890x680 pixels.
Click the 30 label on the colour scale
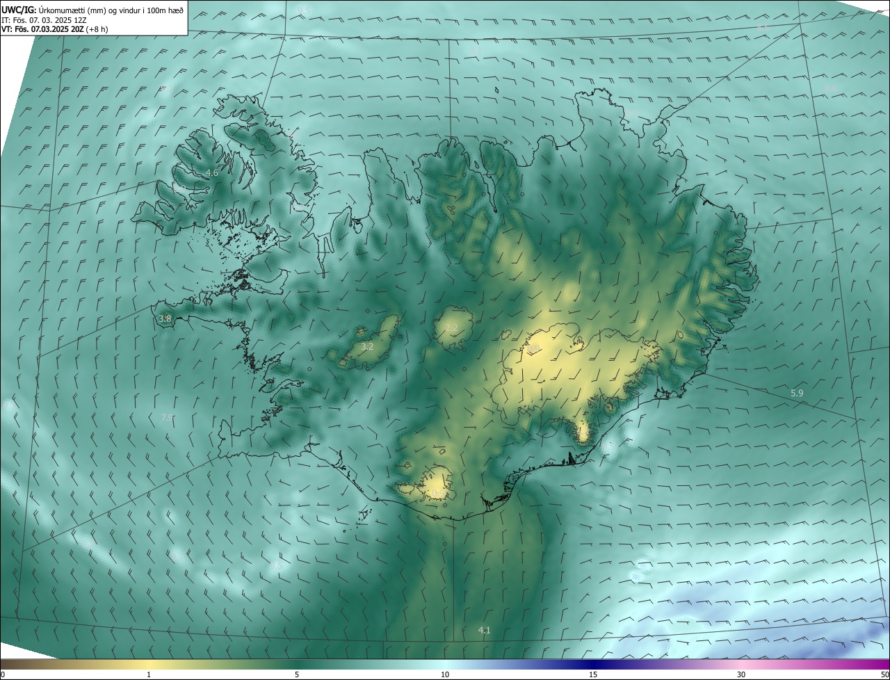[741, 674]
